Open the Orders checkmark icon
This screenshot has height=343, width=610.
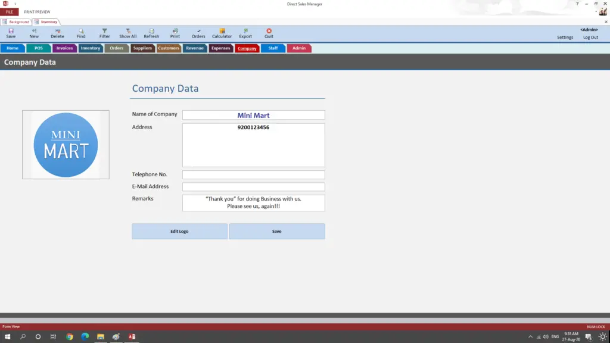(x=198, y=33)
